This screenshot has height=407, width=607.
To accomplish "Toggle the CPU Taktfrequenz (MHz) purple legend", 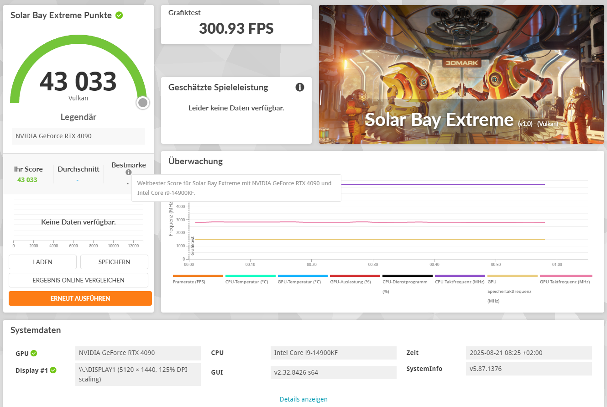I will click(460, 276).
